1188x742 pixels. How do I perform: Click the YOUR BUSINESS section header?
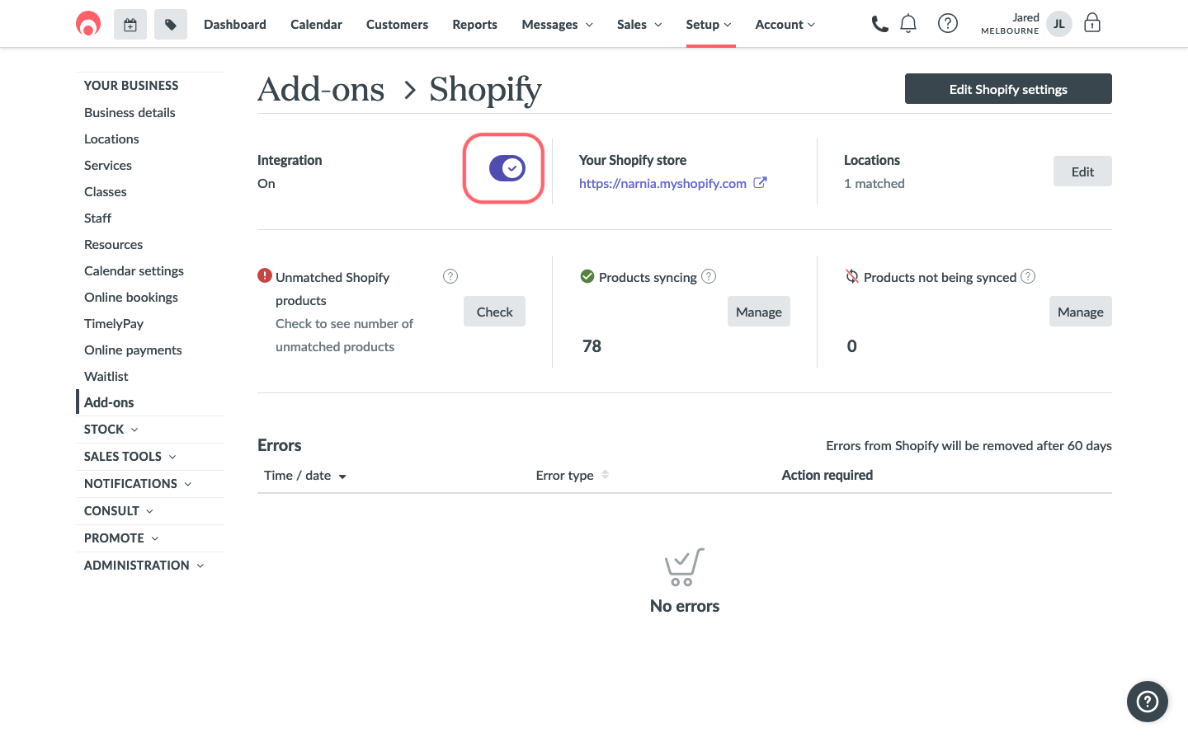pos(131,86)
